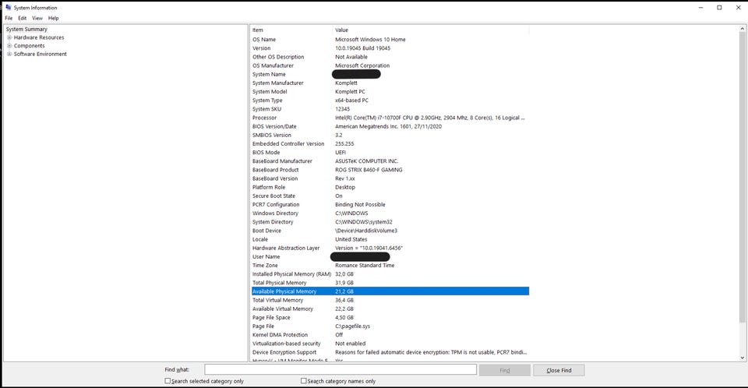Click the highlighted Available Physical Memory row
Viewport: 748px width, 388px height.
(390, 291)
